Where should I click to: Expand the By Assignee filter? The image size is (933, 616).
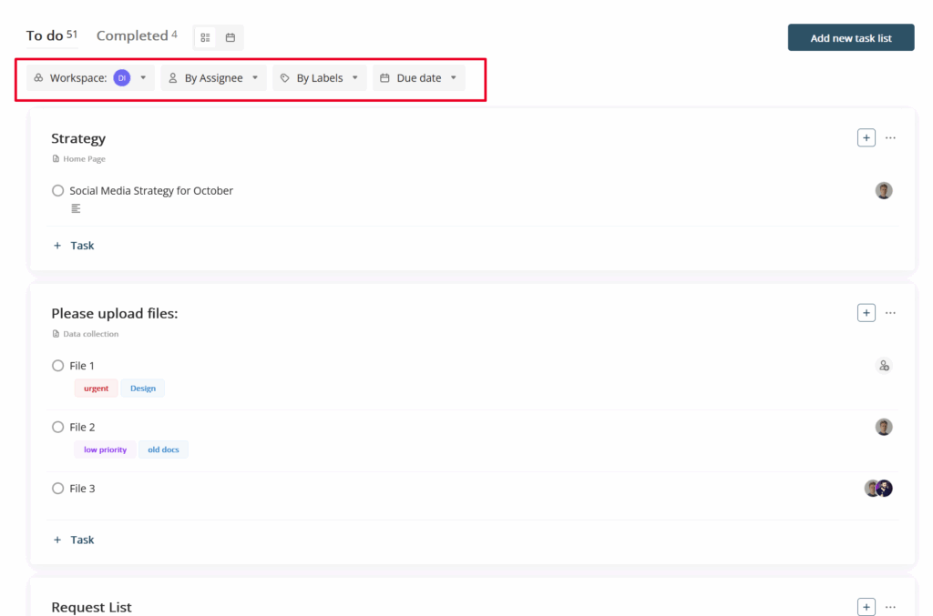(214, 78)
